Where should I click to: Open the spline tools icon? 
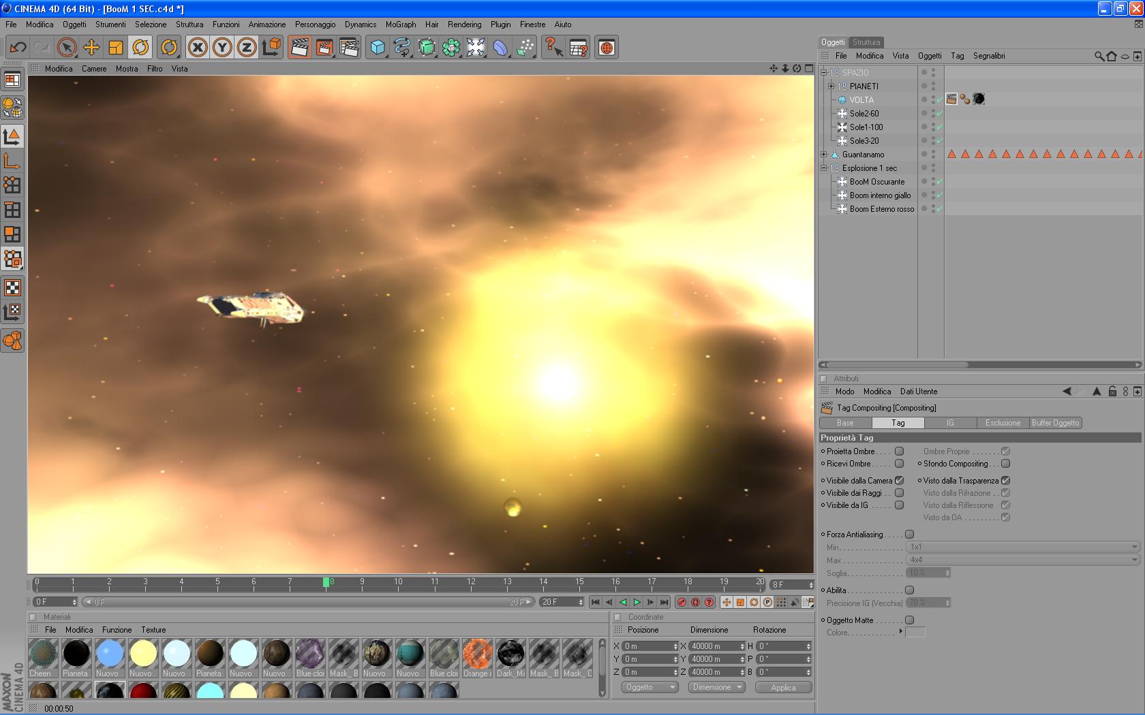(x=402, y=47)
